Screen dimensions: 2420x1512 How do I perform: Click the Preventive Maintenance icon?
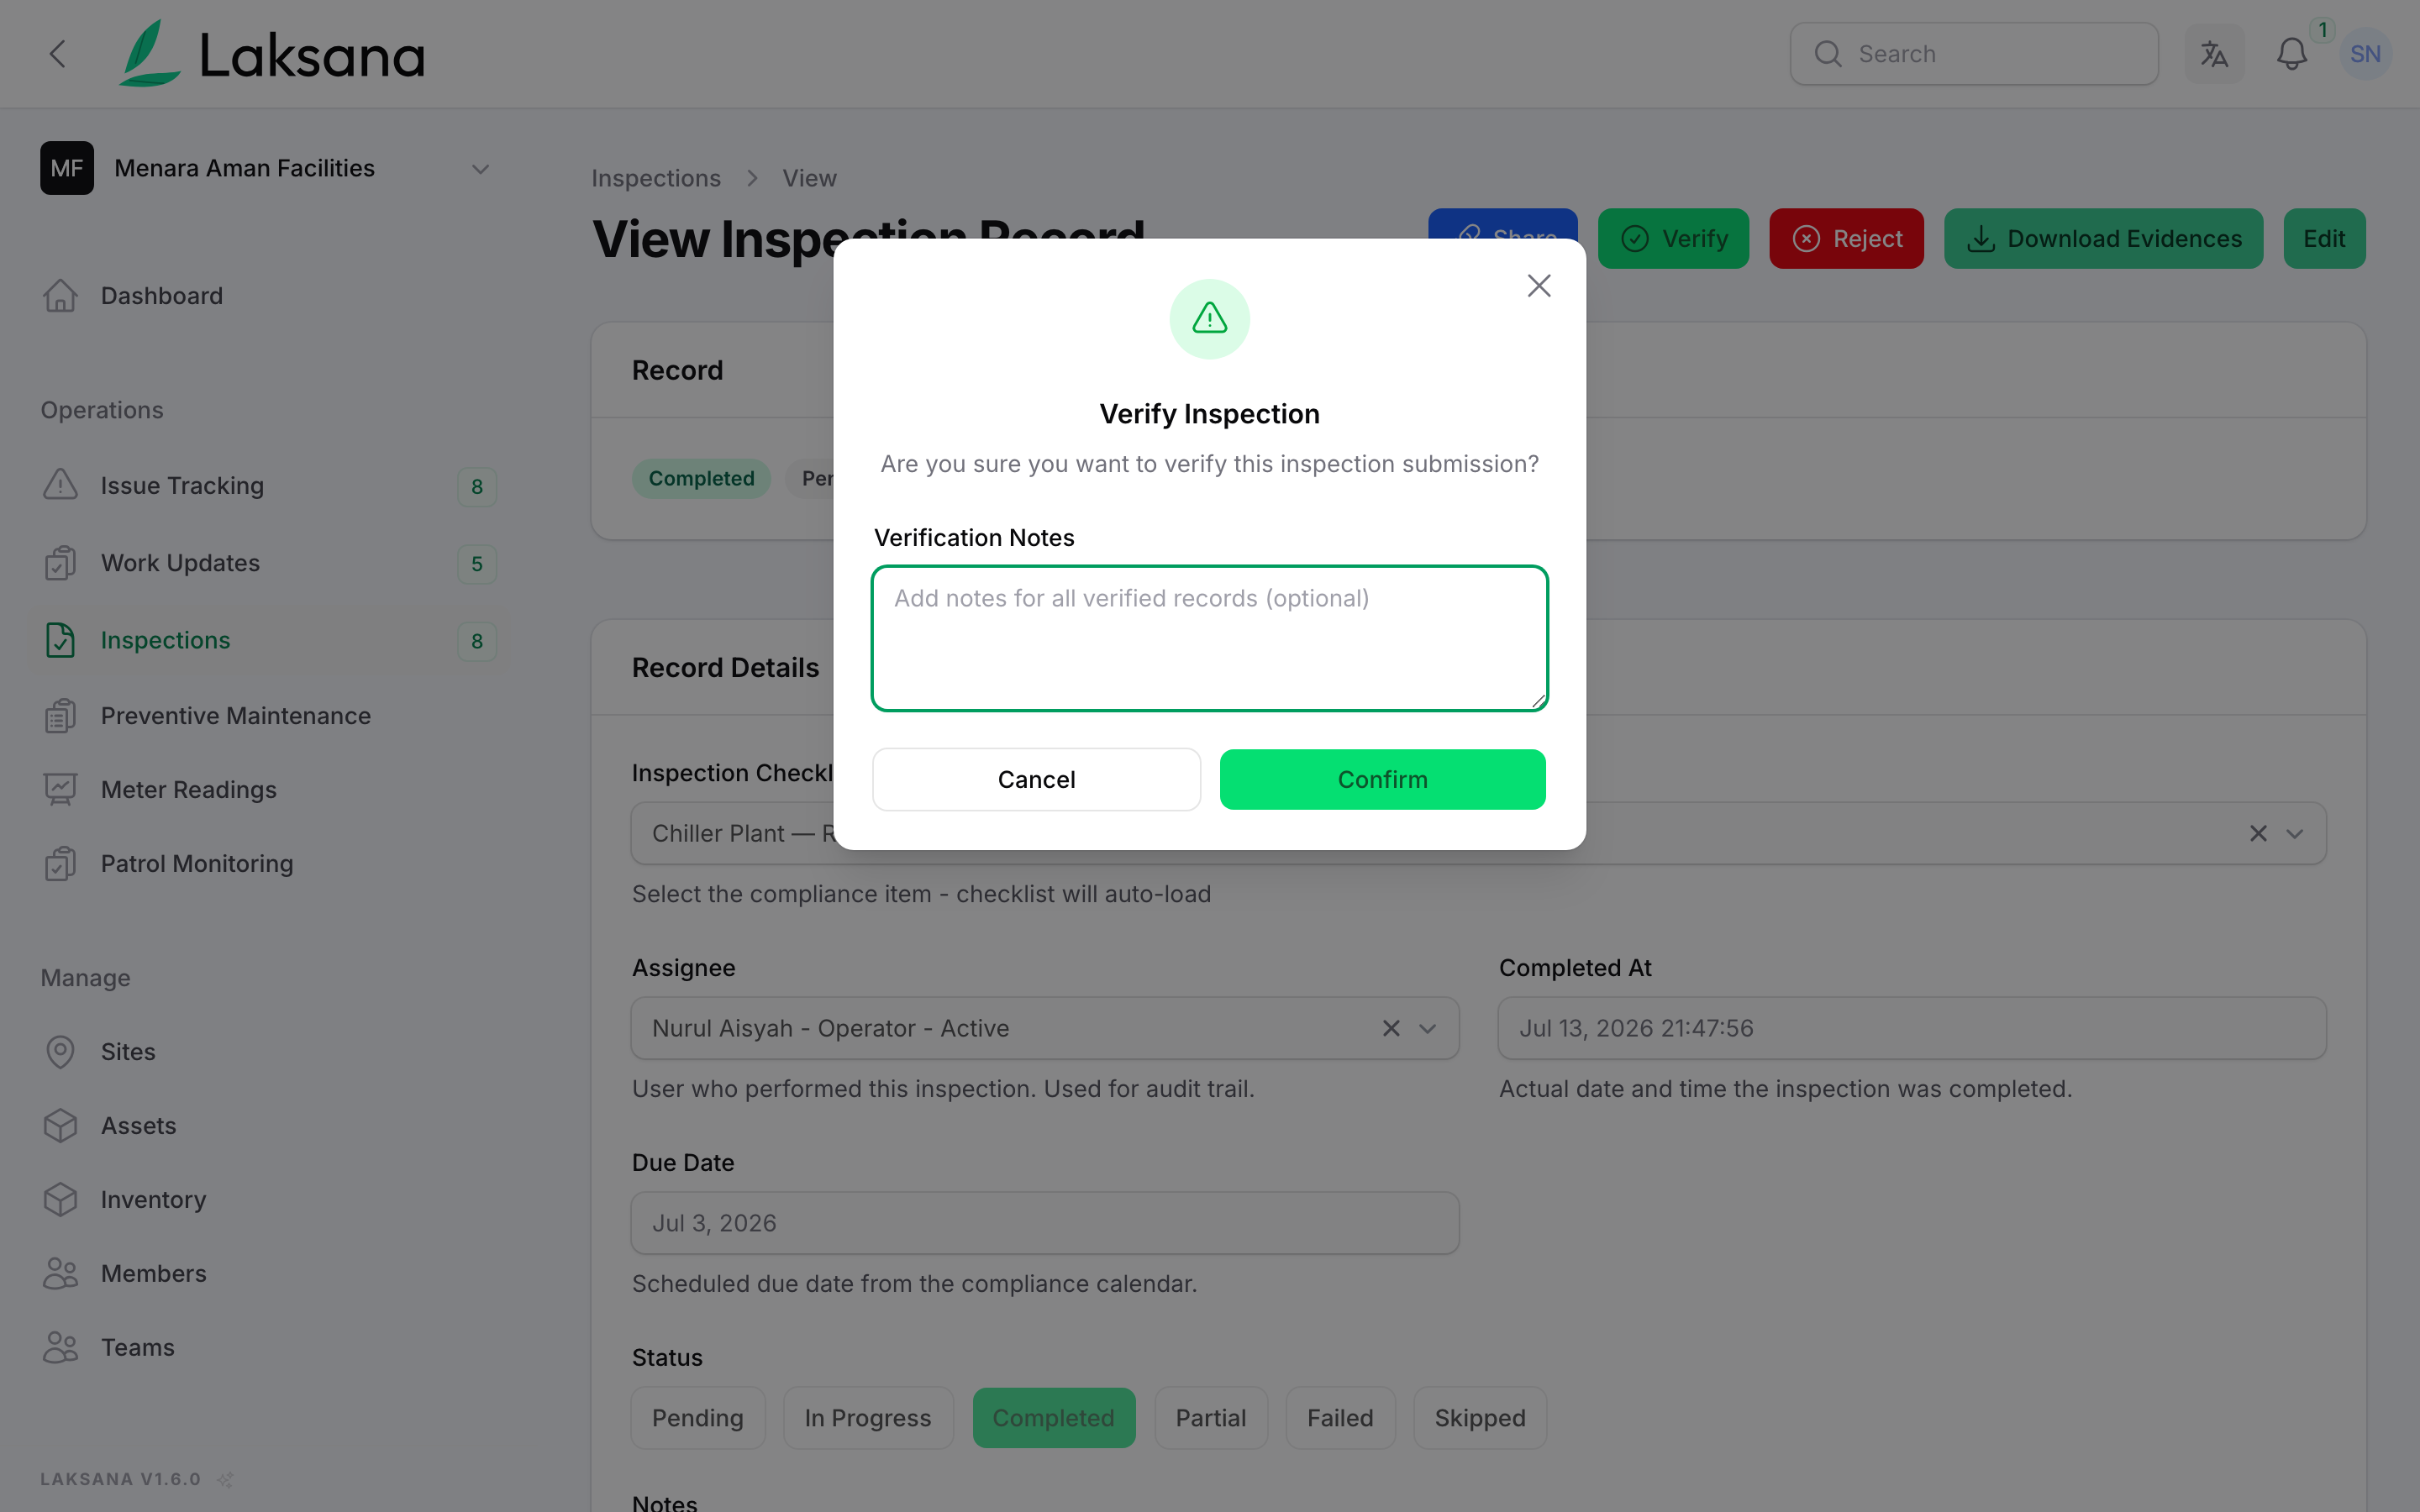point(60,716)
